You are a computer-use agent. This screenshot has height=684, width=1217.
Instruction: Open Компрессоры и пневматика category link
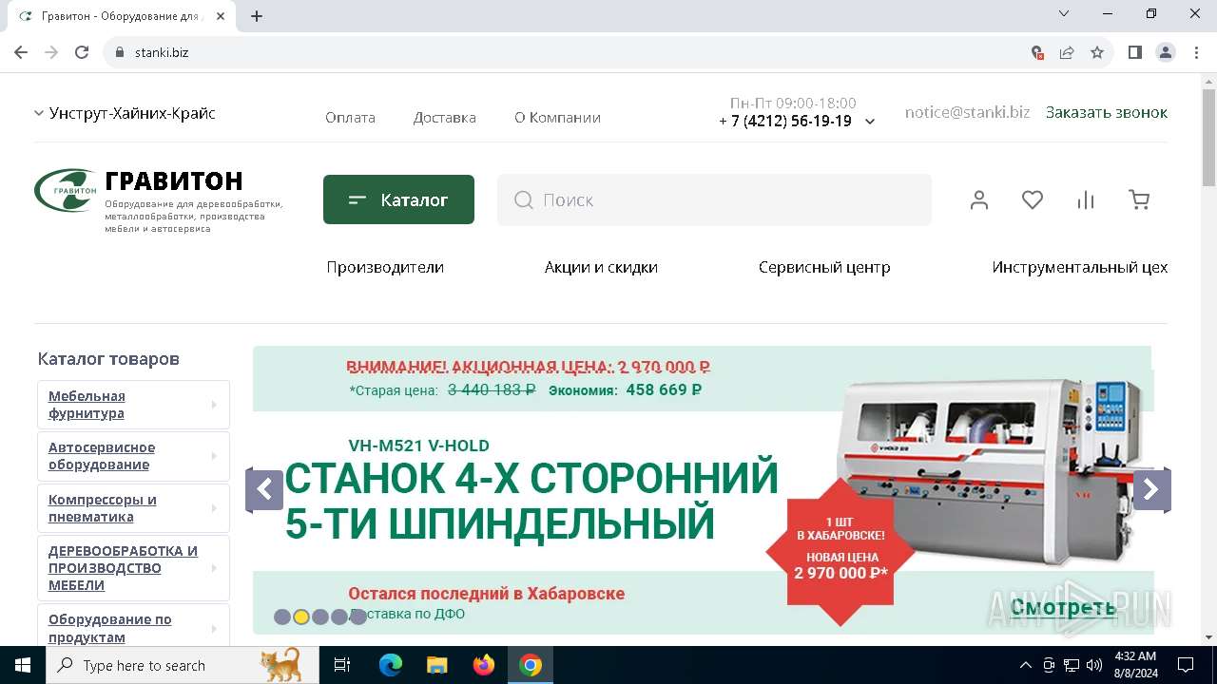pyautogui.click(x=103, y=508)
